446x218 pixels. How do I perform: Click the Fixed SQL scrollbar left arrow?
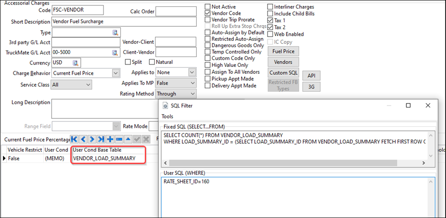click(x=165, y=163)
